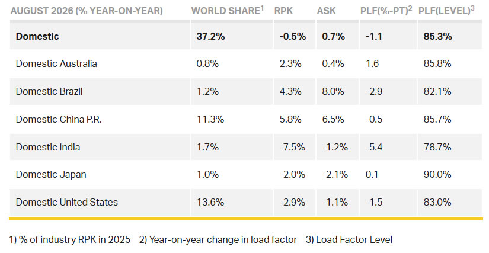
Task: Click China's 5.8% RPK cell
Action: point(290,119)
